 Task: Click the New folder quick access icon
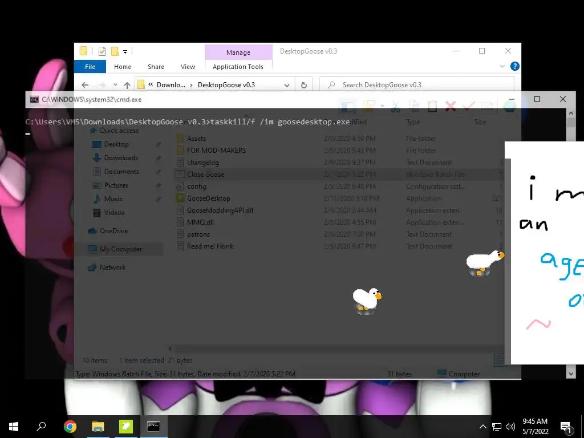(x=115, y=51)
